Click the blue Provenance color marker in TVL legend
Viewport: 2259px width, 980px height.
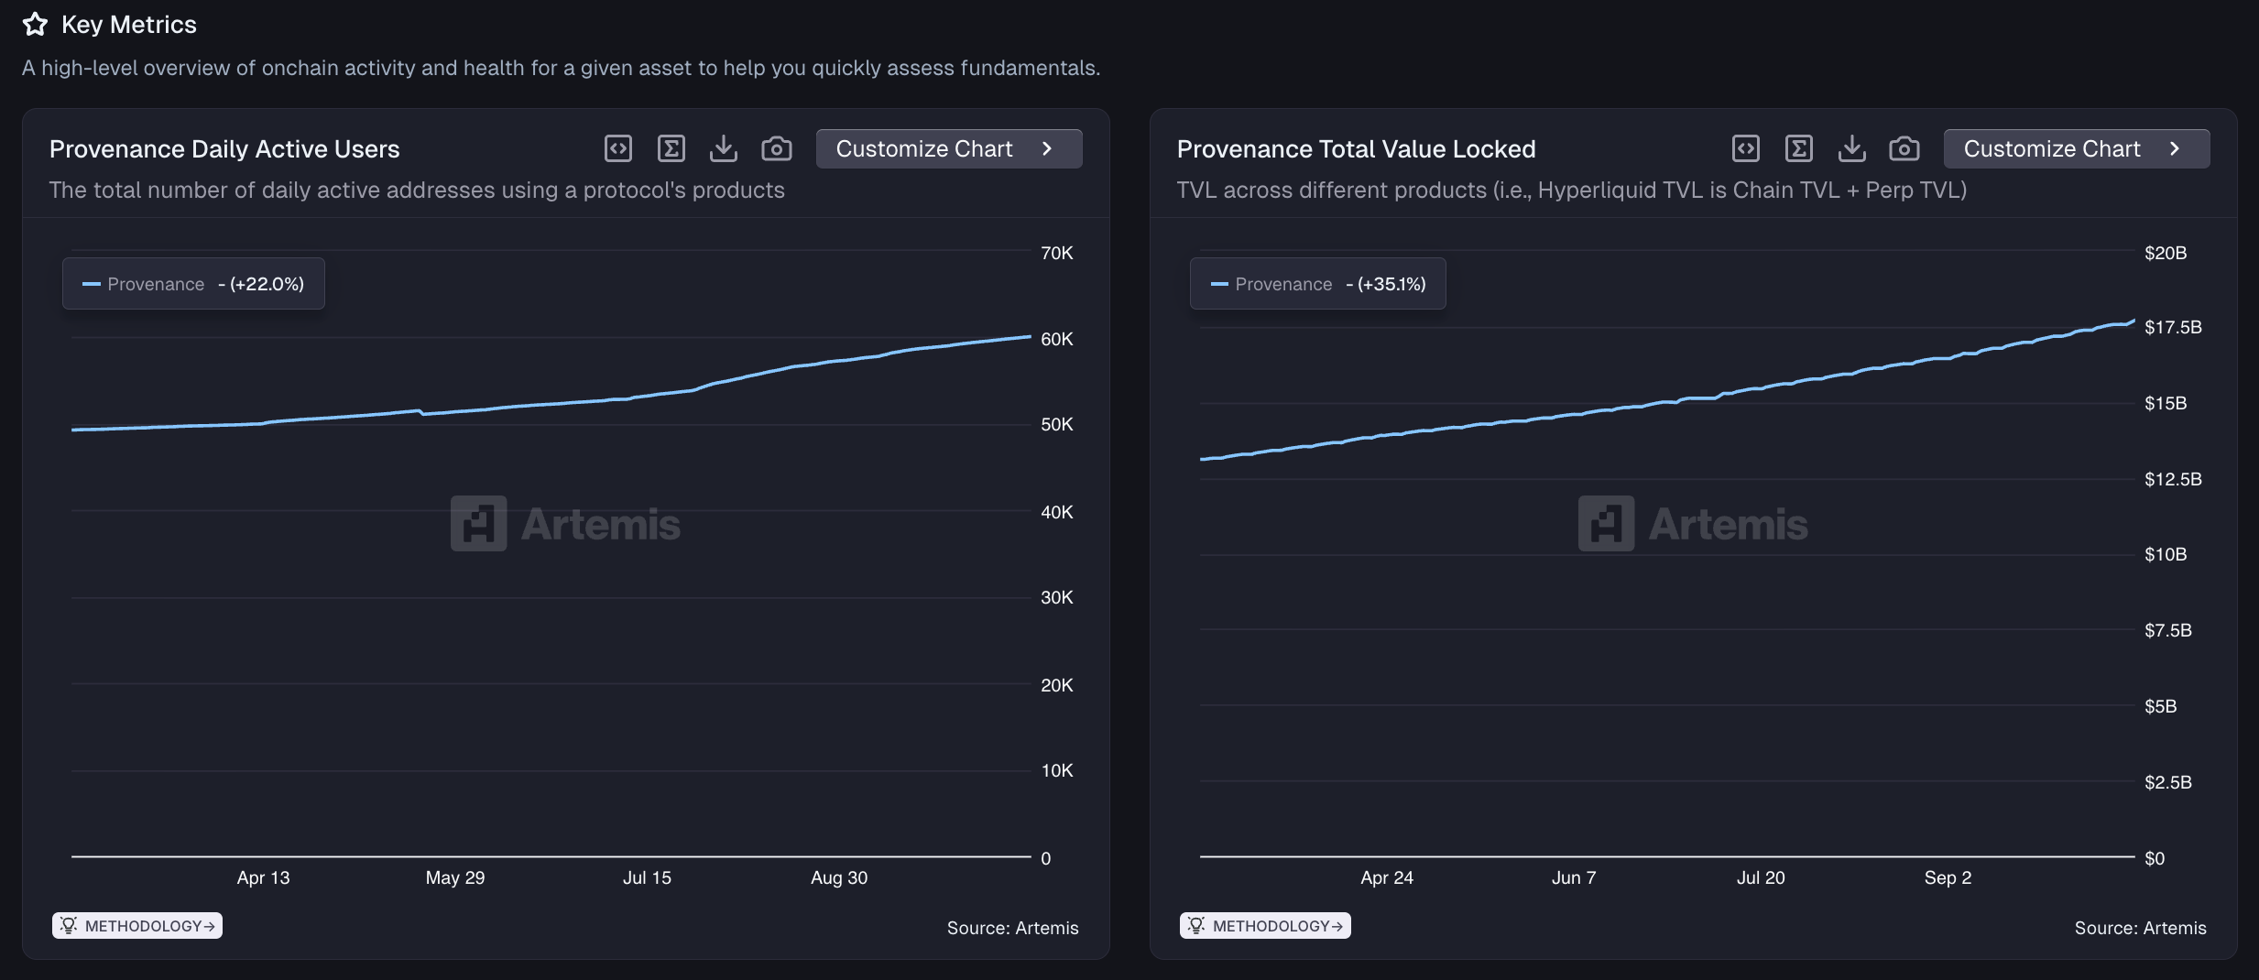[1218, 284]
